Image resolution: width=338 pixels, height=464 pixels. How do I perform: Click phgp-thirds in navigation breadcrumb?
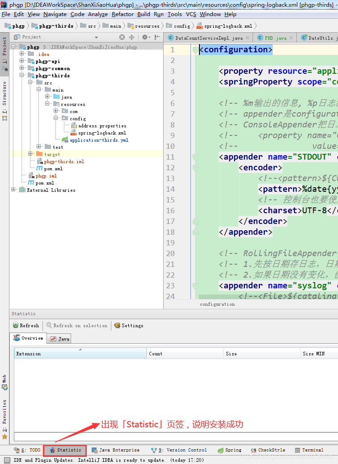(x=52, y=26)
